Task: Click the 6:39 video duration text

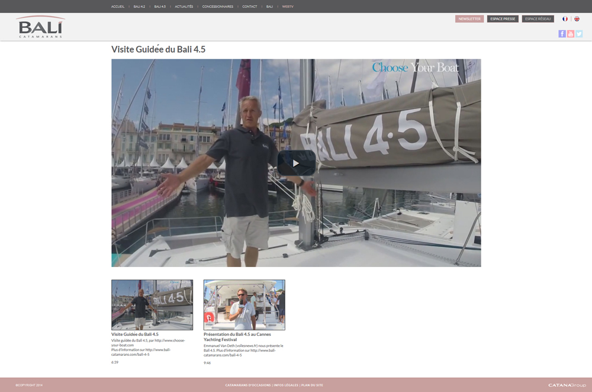Action: point(115,362)
